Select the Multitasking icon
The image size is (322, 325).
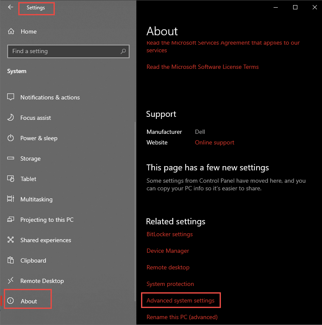click(11, 199)
